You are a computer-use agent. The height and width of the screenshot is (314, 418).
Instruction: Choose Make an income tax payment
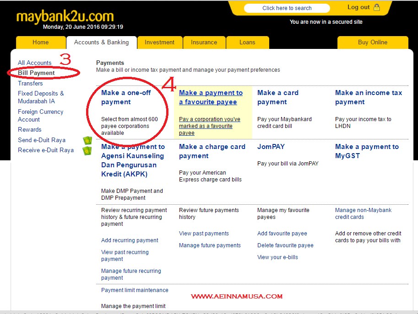pyautogui.click(x=369, y=97)
